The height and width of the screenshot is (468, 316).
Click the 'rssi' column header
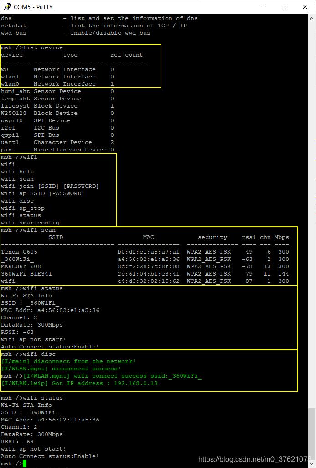click(249, 237)
